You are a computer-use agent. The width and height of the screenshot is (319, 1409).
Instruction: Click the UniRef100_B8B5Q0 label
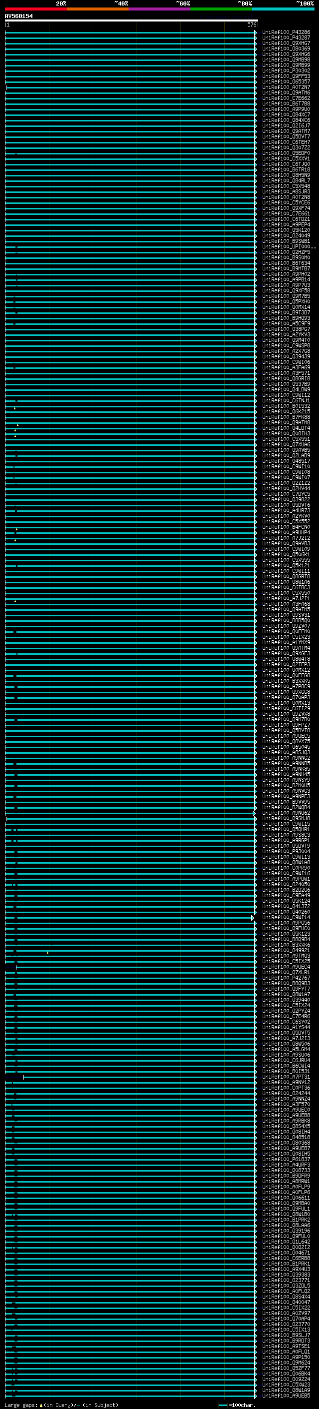tap(286, 621)
